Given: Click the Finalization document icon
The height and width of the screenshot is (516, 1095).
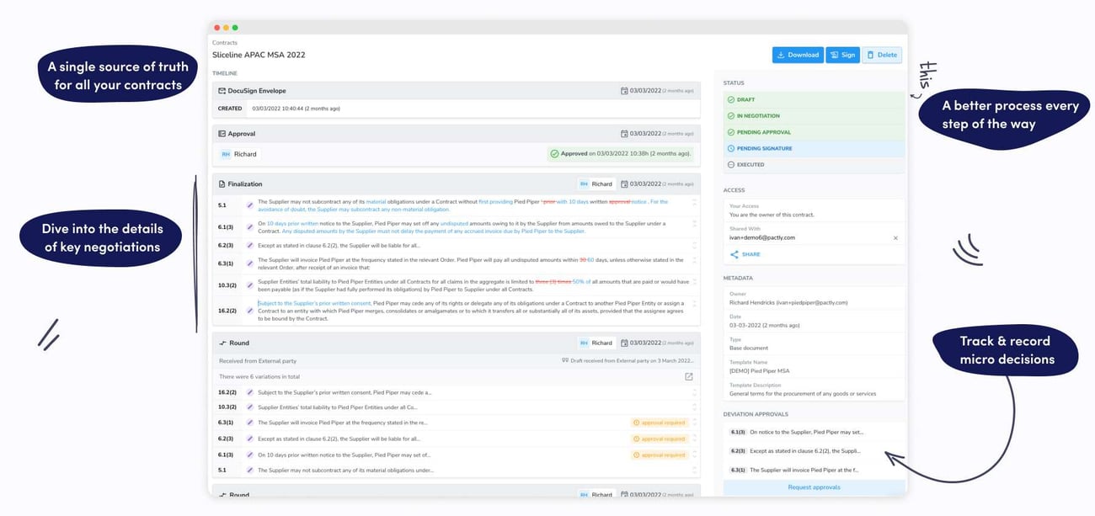Looking at the screenshot, I should (x=222, y=184).
